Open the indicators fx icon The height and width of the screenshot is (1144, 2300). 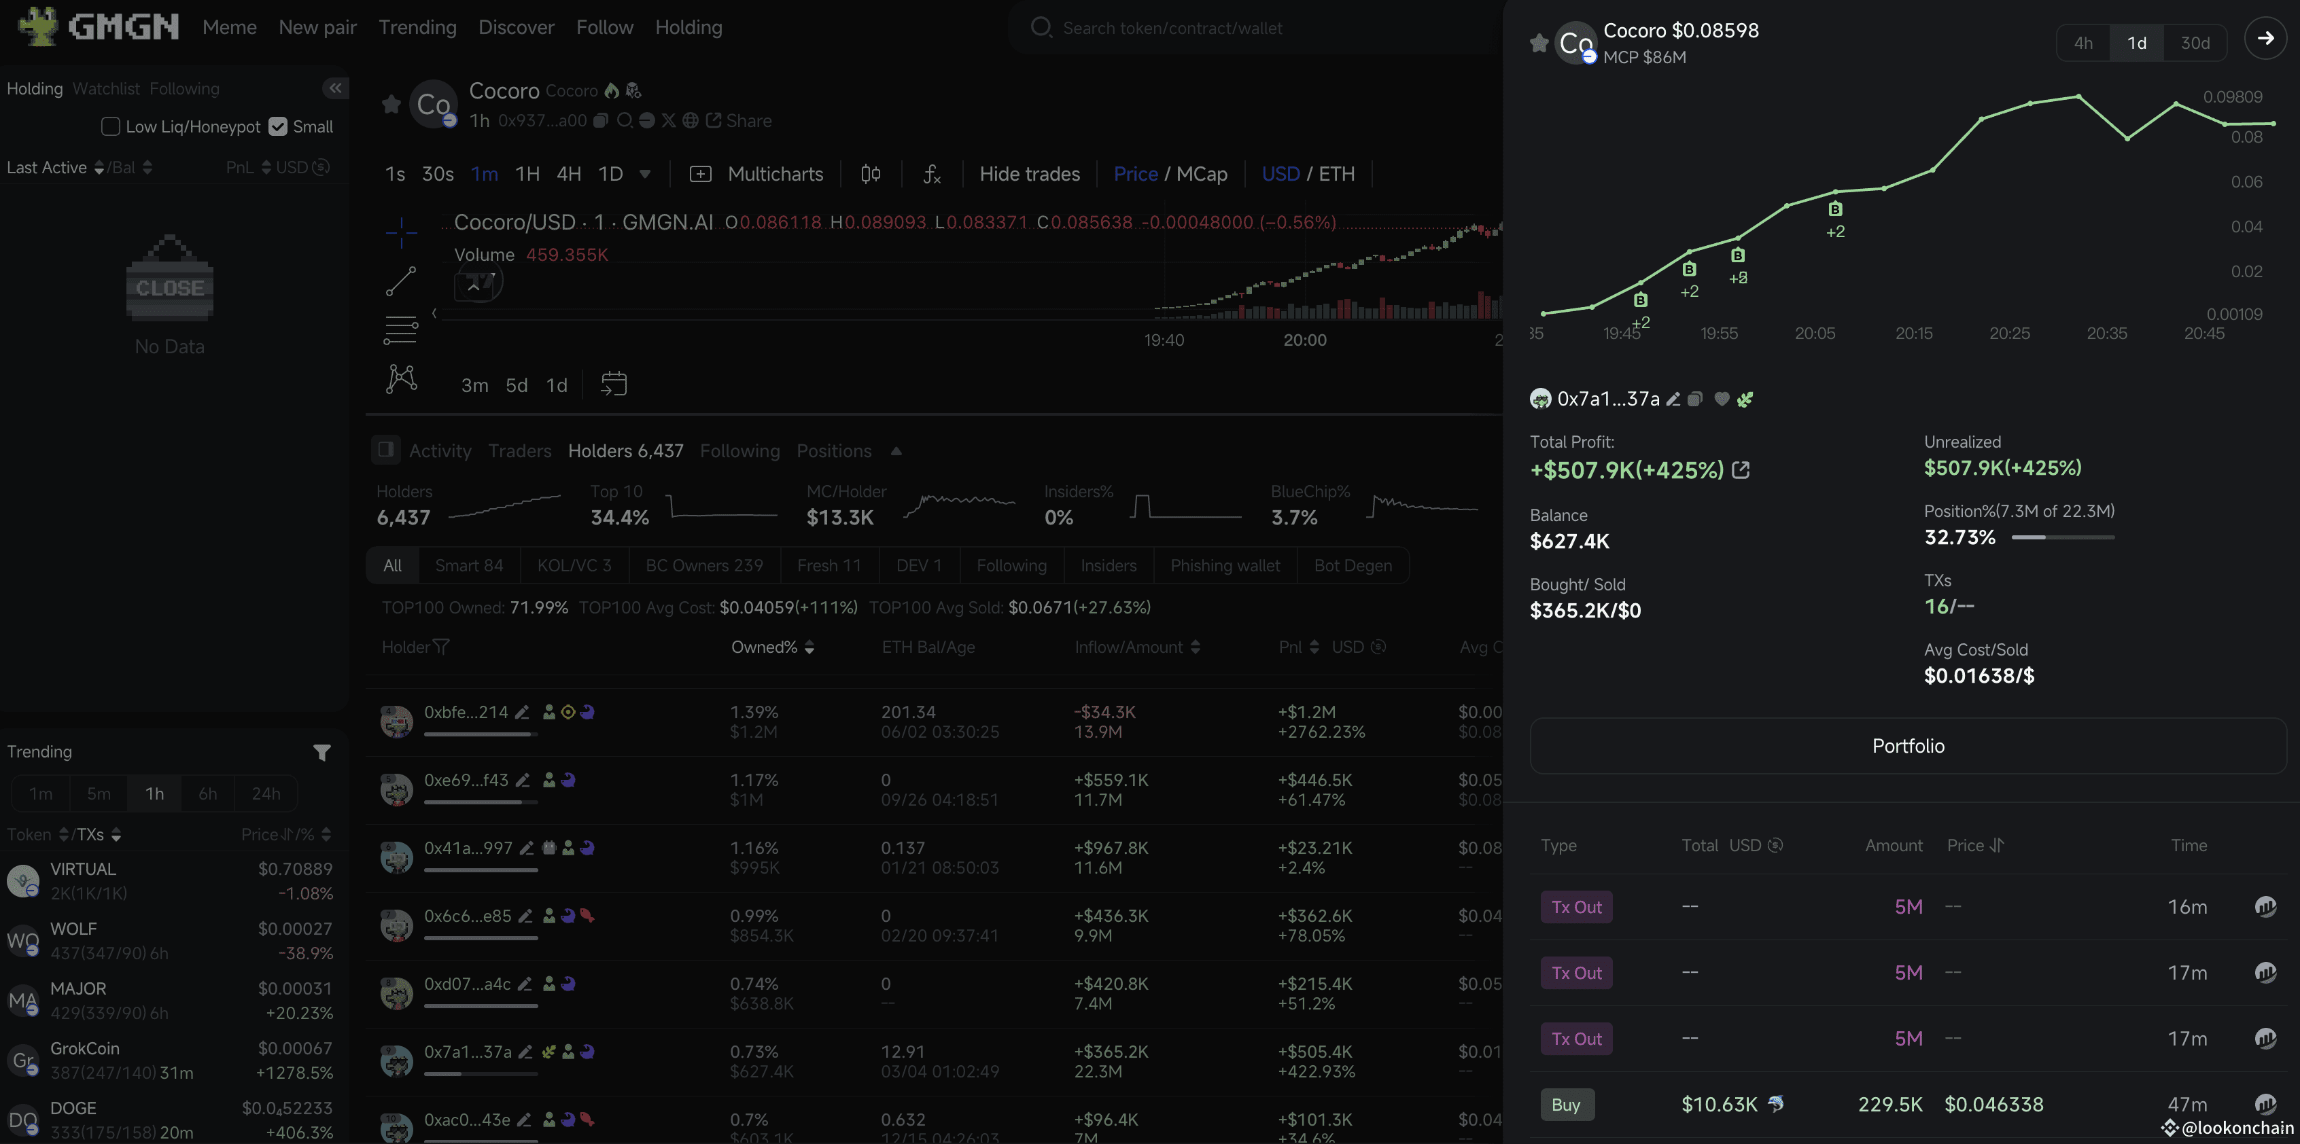[x=931, y=174]
